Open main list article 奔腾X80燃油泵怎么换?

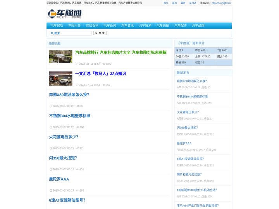69,95
